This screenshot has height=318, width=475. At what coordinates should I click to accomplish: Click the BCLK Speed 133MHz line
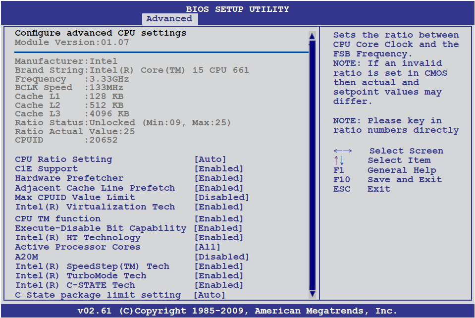pyautogui.click(x=69, y=88)
